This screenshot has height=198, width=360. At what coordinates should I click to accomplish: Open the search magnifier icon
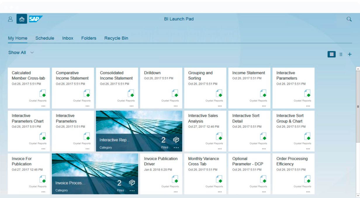tap(349, 19)
